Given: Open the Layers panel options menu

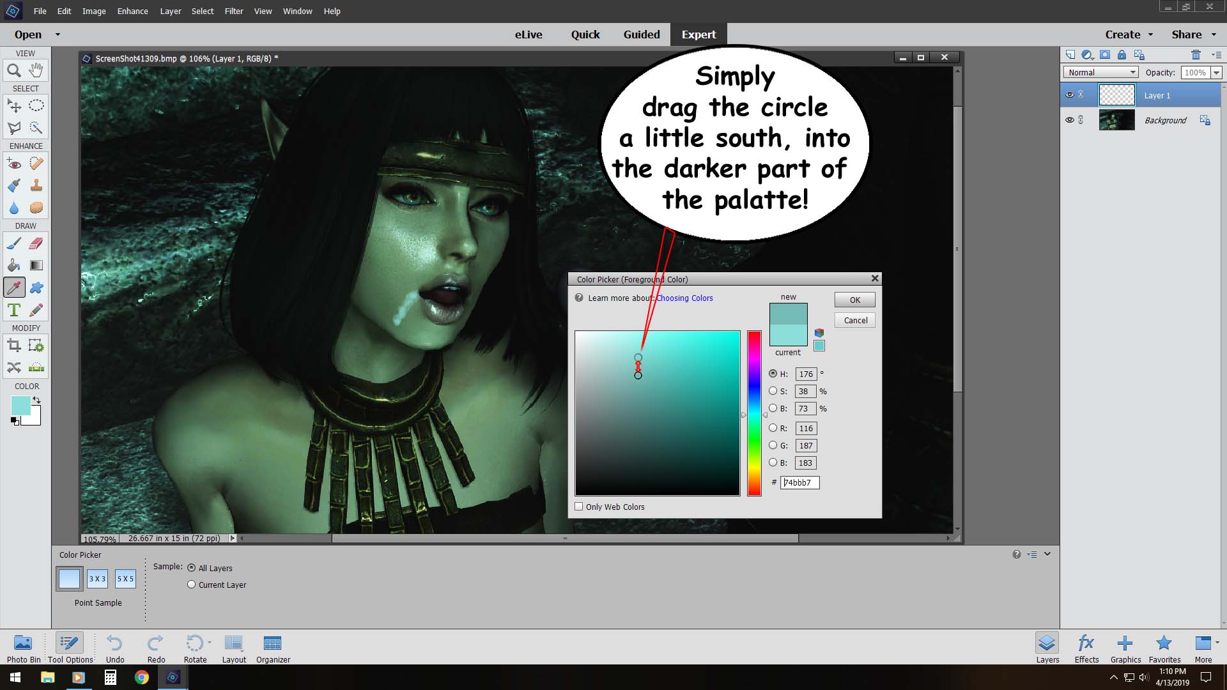Looking at the screenshot, I should pyautogui.click(x=1216, y=55).
